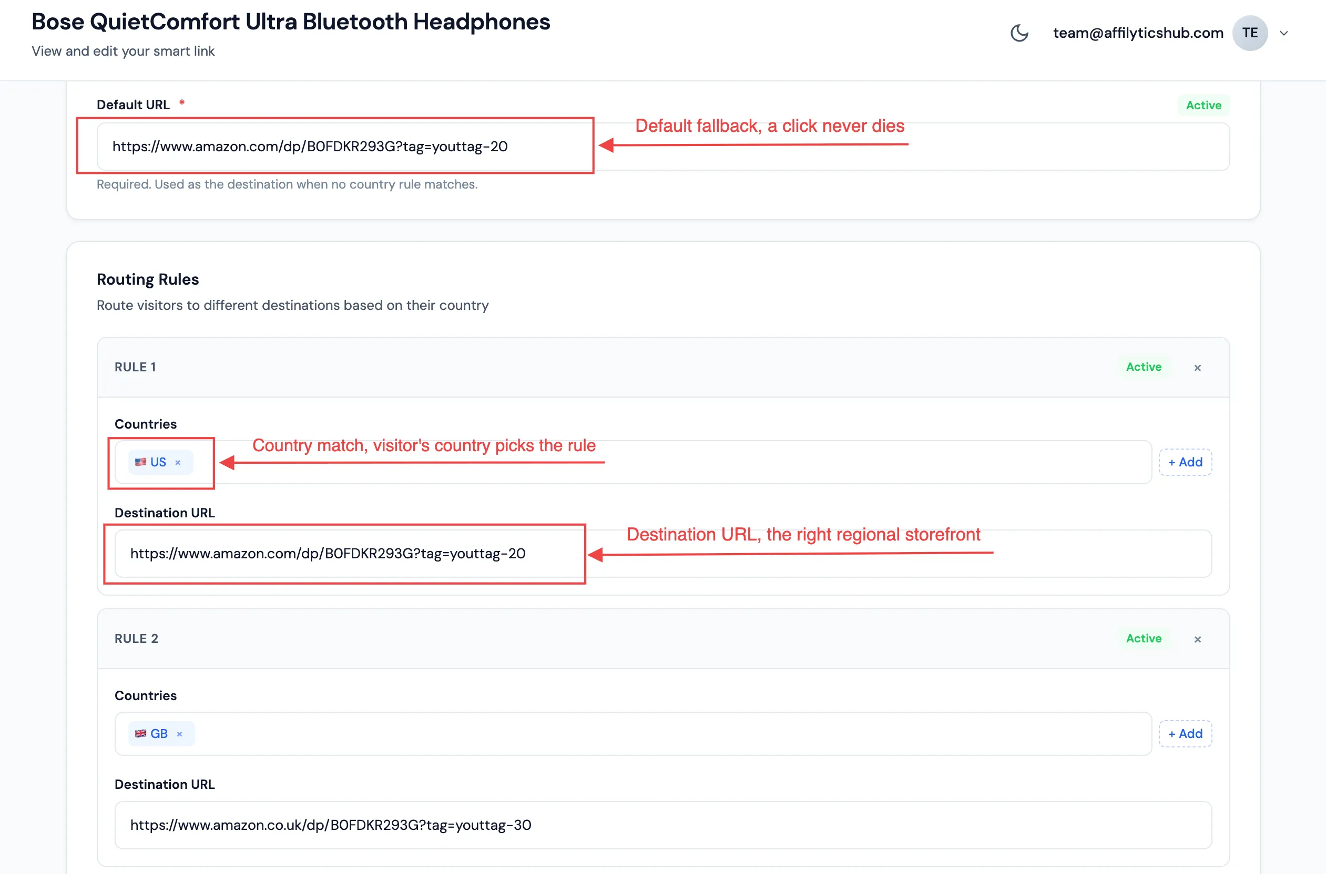Click the Routing Rules heading

(x=148, y=279)
